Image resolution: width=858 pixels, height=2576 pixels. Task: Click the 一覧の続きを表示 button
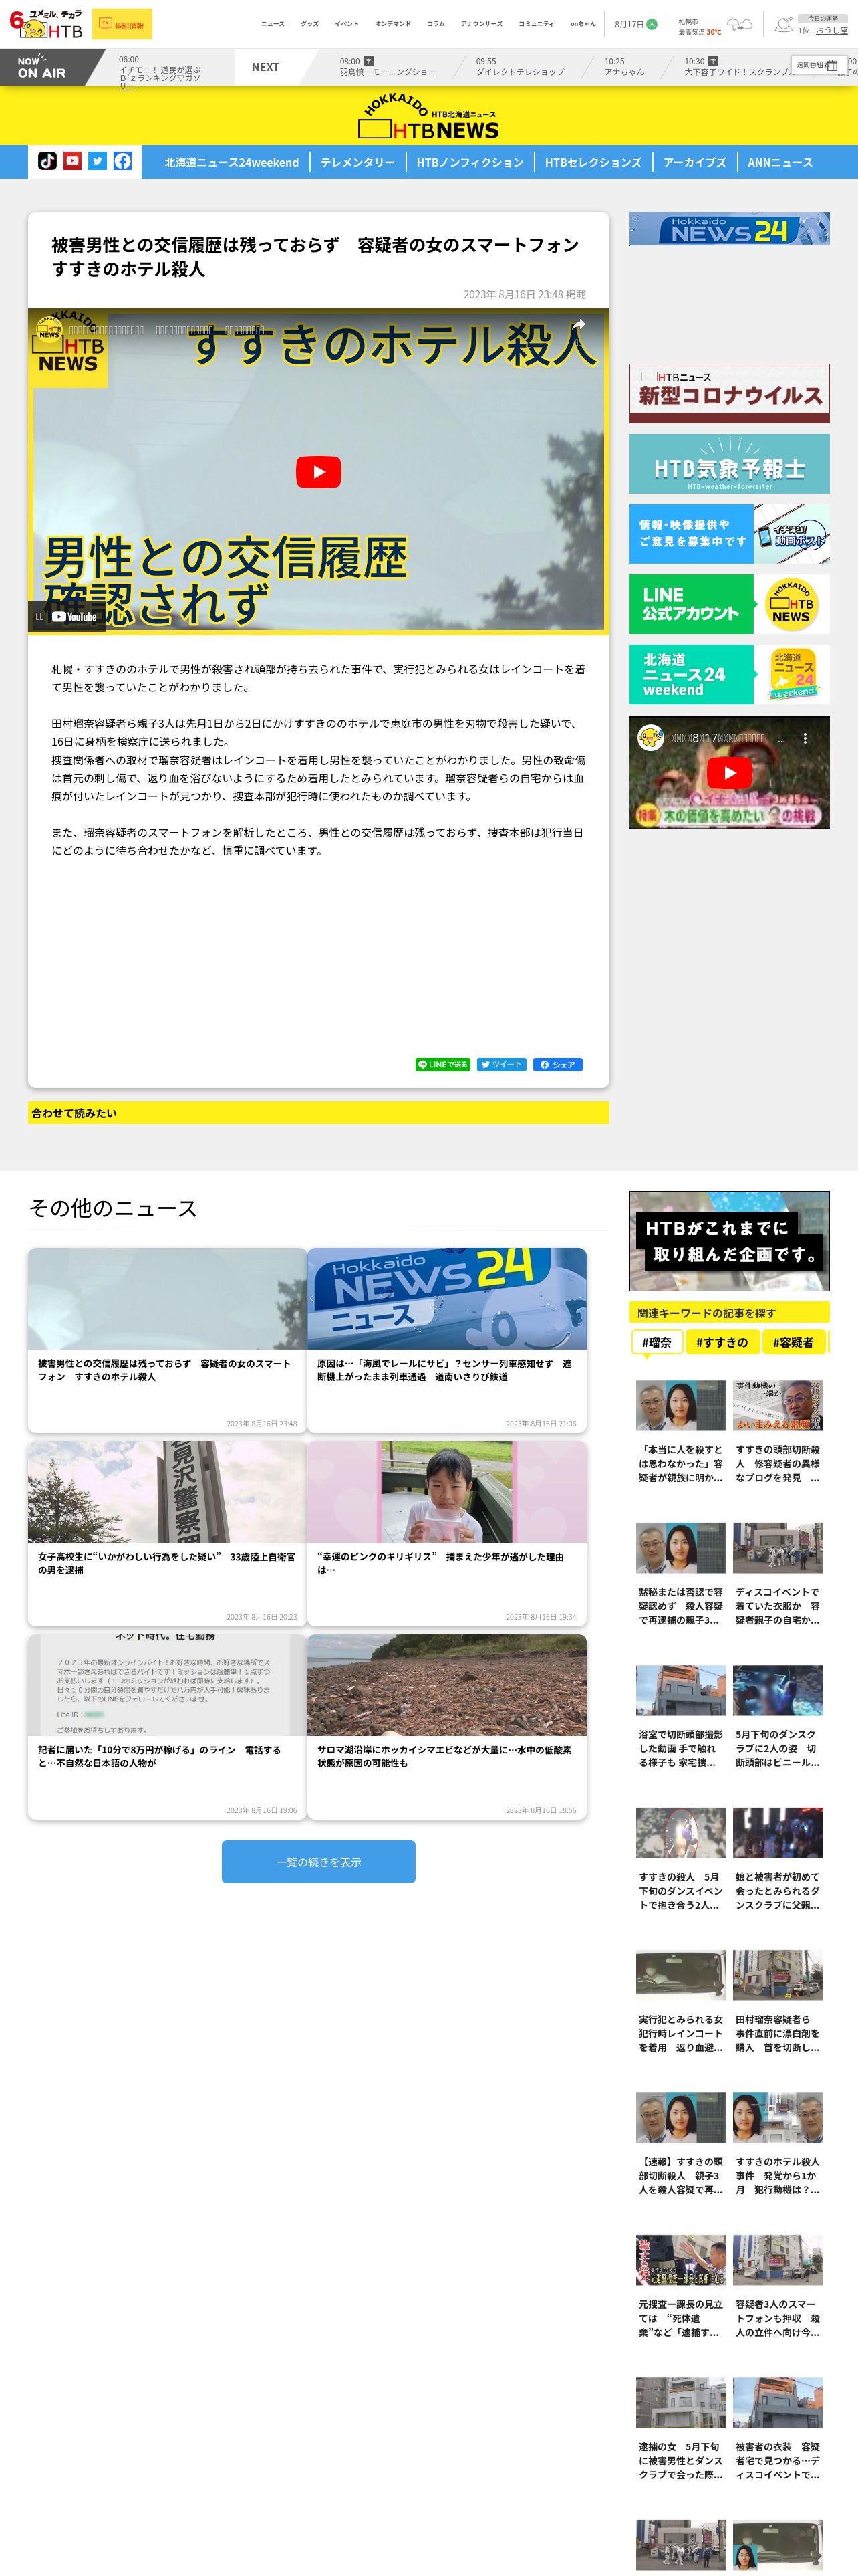319,1861
